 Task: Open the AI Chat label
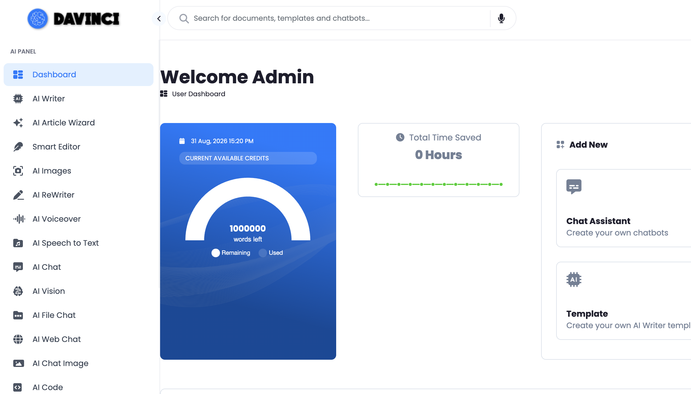[47, 267]
